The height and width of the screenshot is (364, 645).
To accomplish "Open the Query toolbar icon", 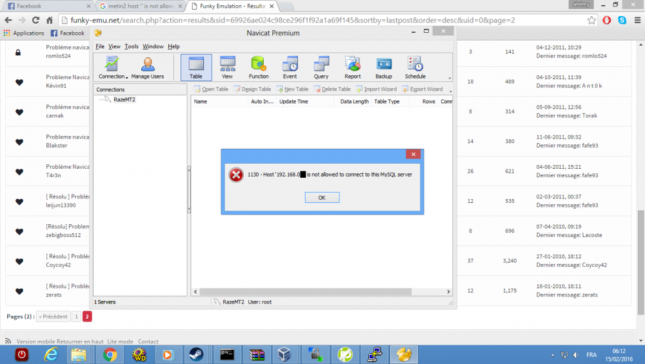I will tap(321, 68).
